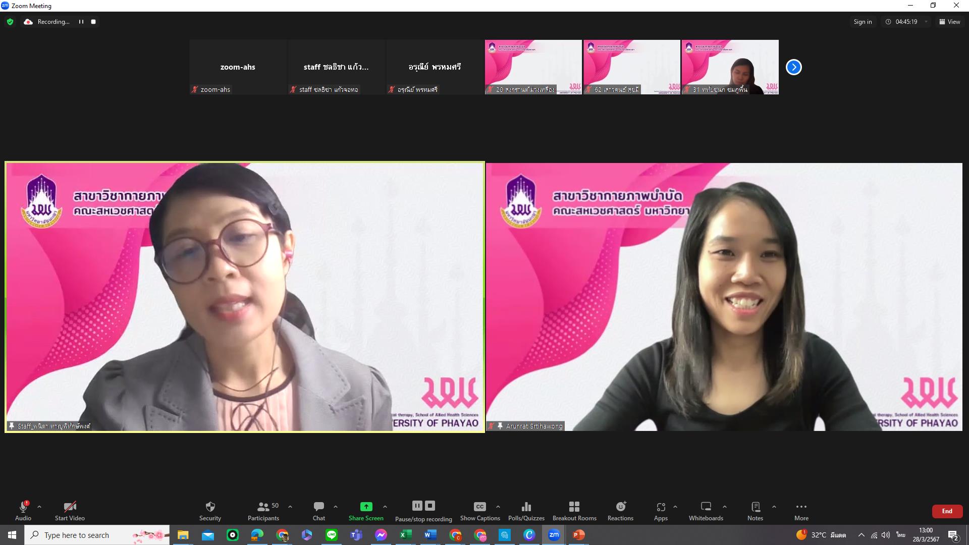Open the Whiteboards tool
Screen dimensions: 969x545
coord(706,511)
